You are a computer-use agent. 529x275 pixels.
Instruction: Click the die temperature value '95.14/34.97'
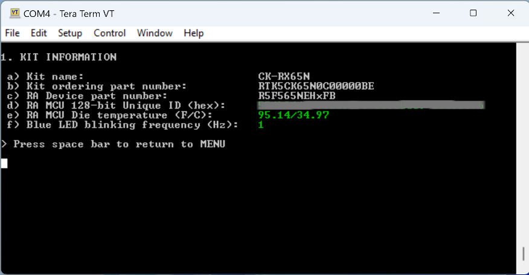[x=293, y=115]
